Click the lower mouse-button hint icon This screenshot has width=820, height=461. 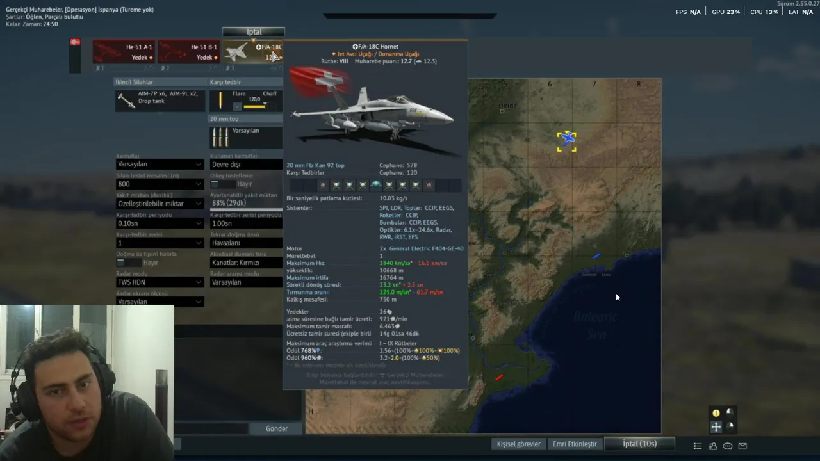729,426
